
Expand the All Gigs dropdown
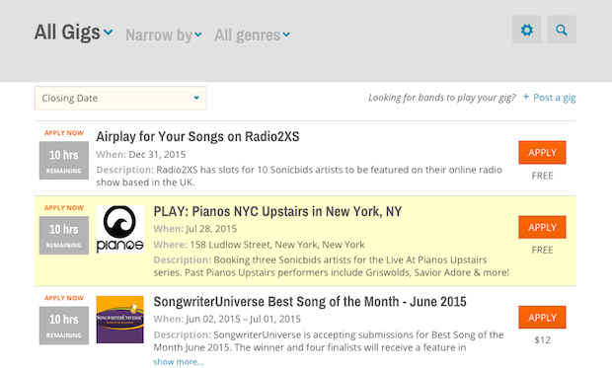[x=74, y=32]
